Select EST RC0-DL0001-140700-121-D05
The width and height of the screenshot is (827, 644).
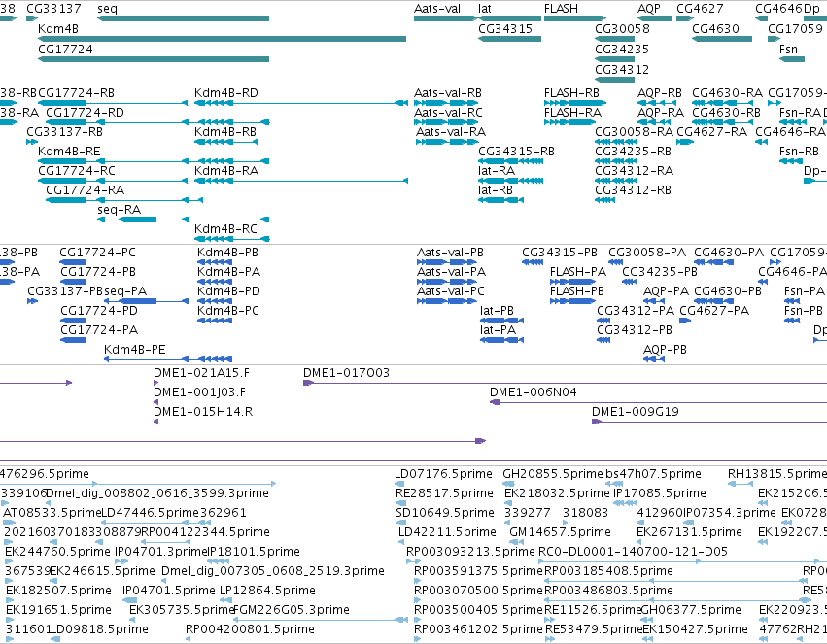633,552
